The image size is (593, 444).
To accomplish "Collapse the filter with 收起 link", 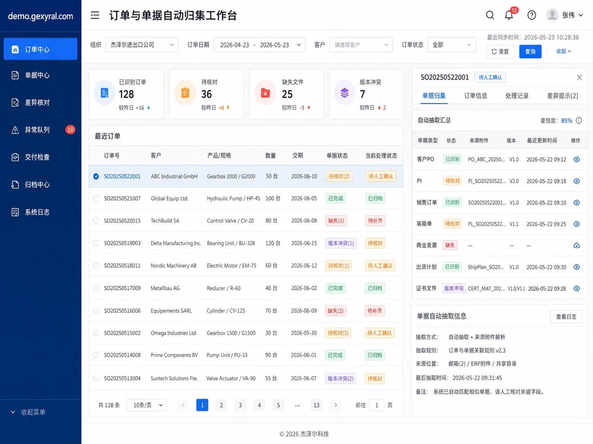I will pos(564,51).
